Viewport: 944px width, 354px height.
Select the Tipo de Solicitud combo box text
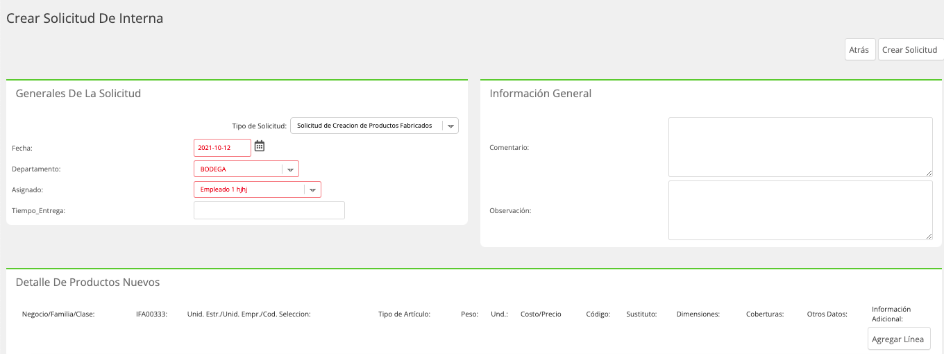[365, 126]
